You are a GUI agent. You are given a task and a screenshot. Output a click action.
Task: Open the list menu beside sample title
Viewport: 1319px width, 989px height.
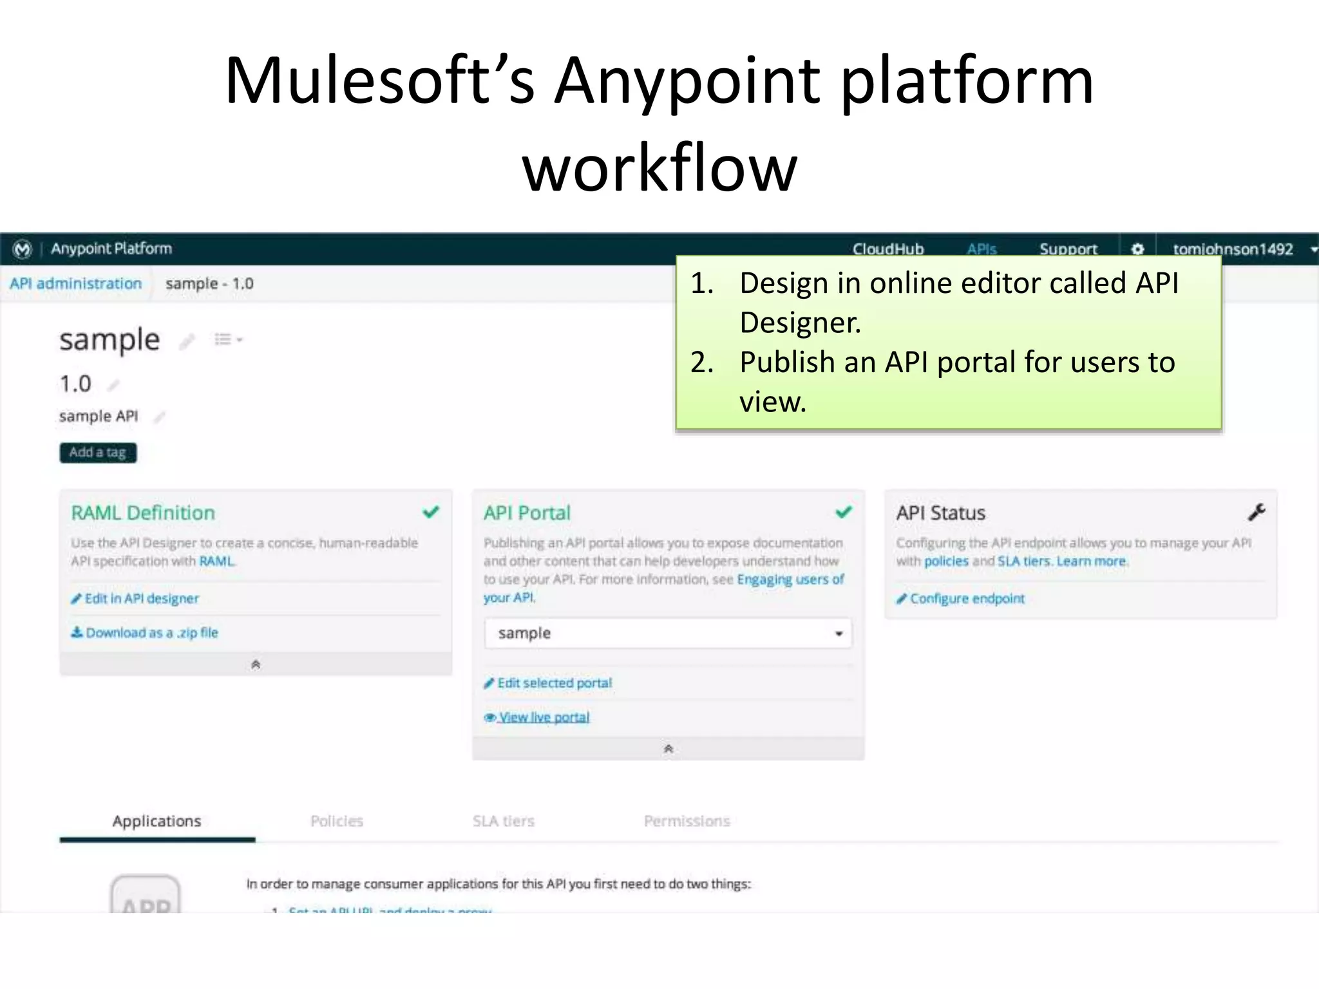click(x=228, y=339)
